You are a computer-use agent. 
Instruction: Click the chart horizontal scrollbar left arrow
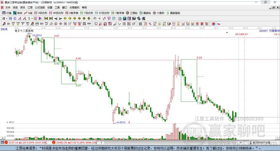coord(101,143)
